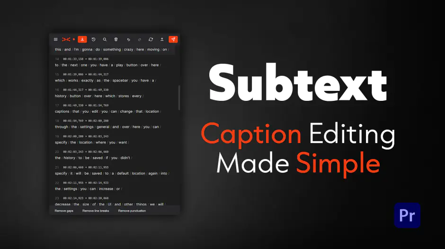The image size is (445, 249).
Task: Click the word 'again' in caption 21
Action: tap(153, 173)
